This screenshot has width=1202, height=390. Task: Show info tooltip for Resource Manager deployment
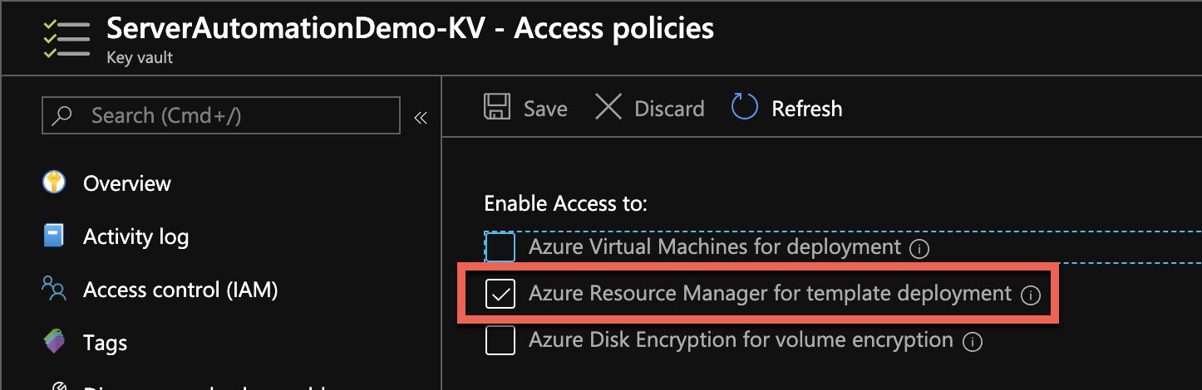tap(1031, 295)
